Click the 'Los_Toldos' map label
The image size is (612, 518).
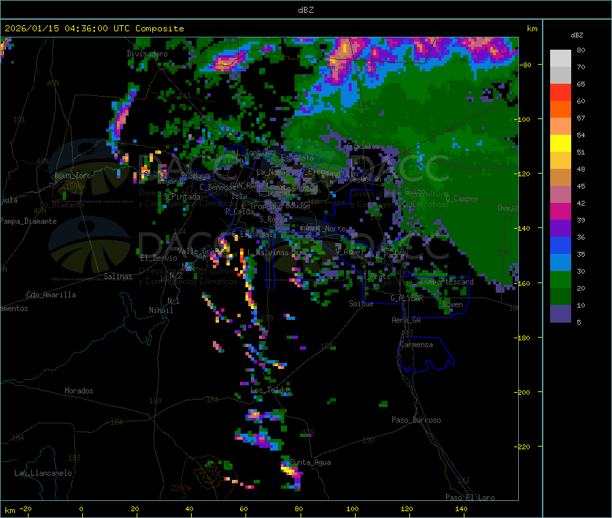[271, 390]
